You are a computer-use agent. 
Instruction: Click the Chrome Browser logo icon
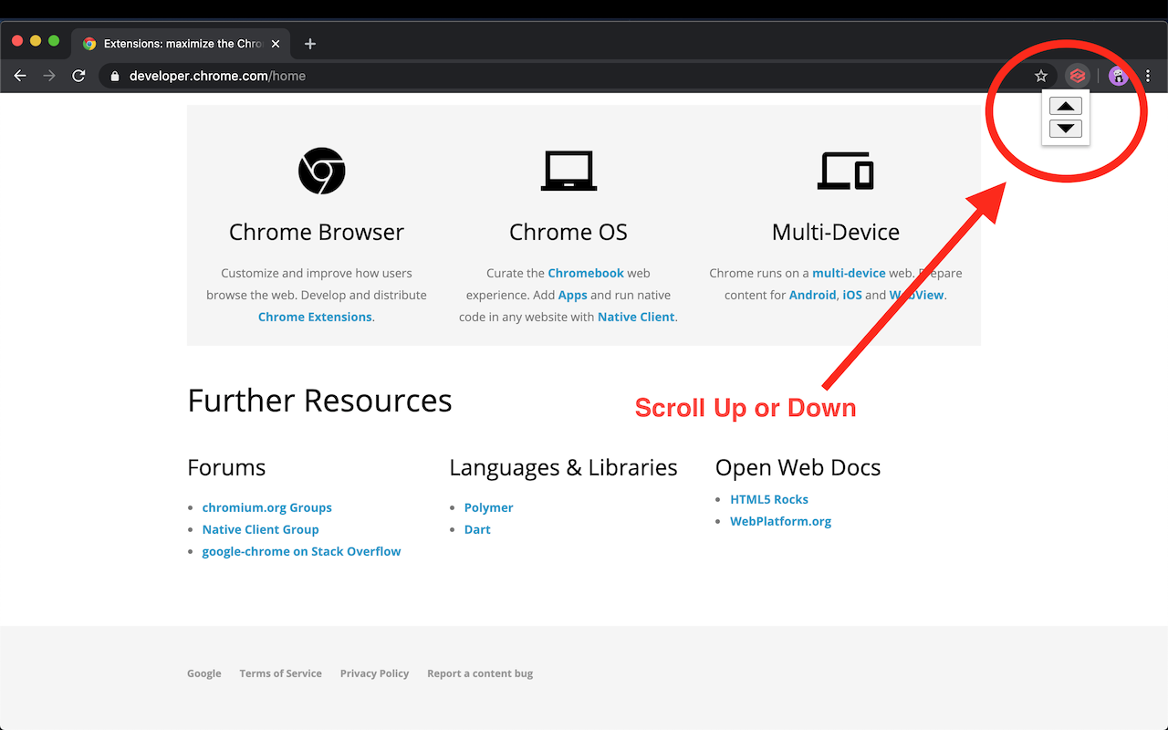[321, 171]
